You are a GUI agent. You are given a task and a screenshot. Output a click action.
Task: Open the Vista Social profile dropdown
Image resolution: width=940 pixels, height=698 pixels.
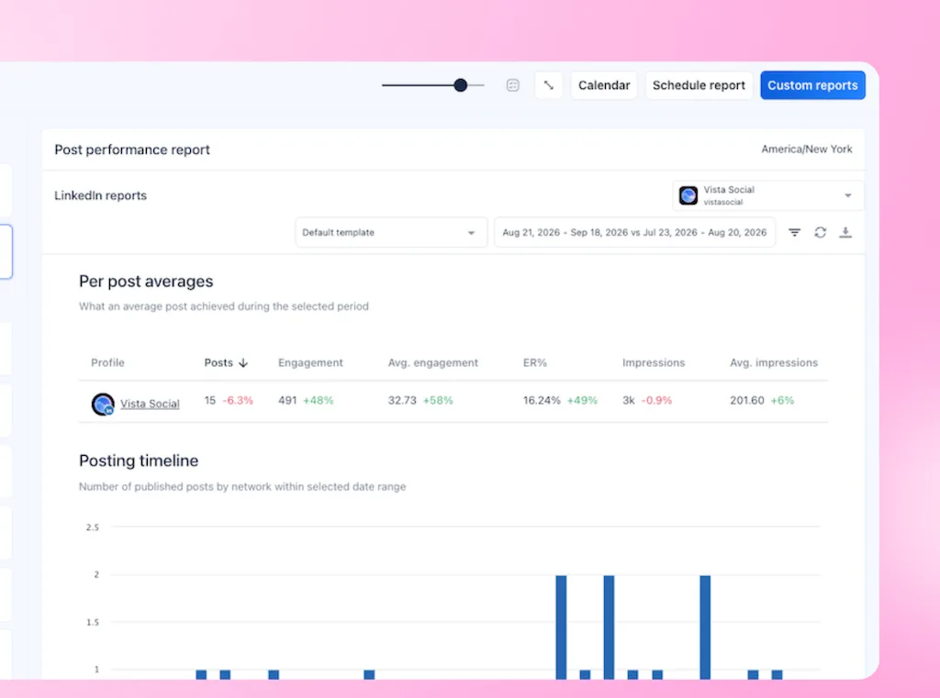coord(768,195)
